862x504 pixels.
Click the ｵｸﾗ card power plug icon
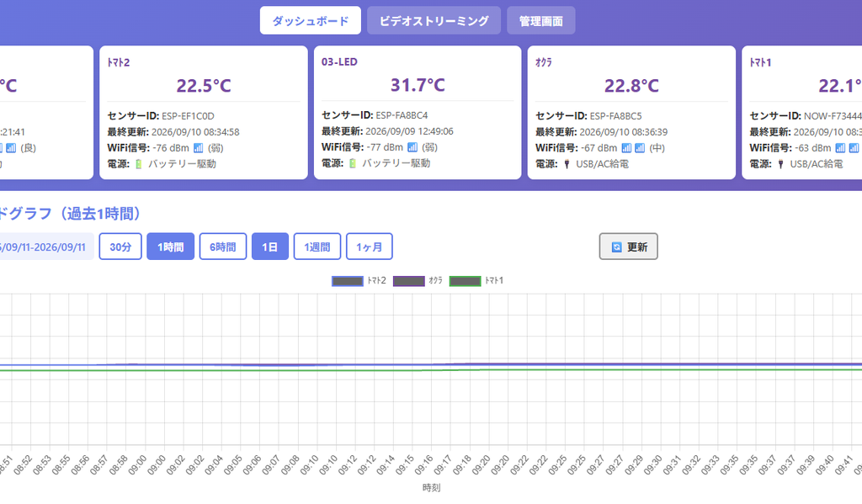(x=567, y=164)
